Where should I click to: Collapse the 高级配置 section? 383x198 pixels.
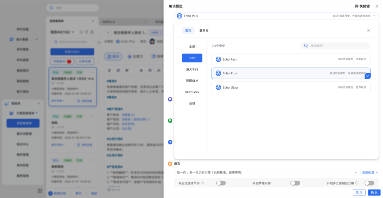coord(370,172)
